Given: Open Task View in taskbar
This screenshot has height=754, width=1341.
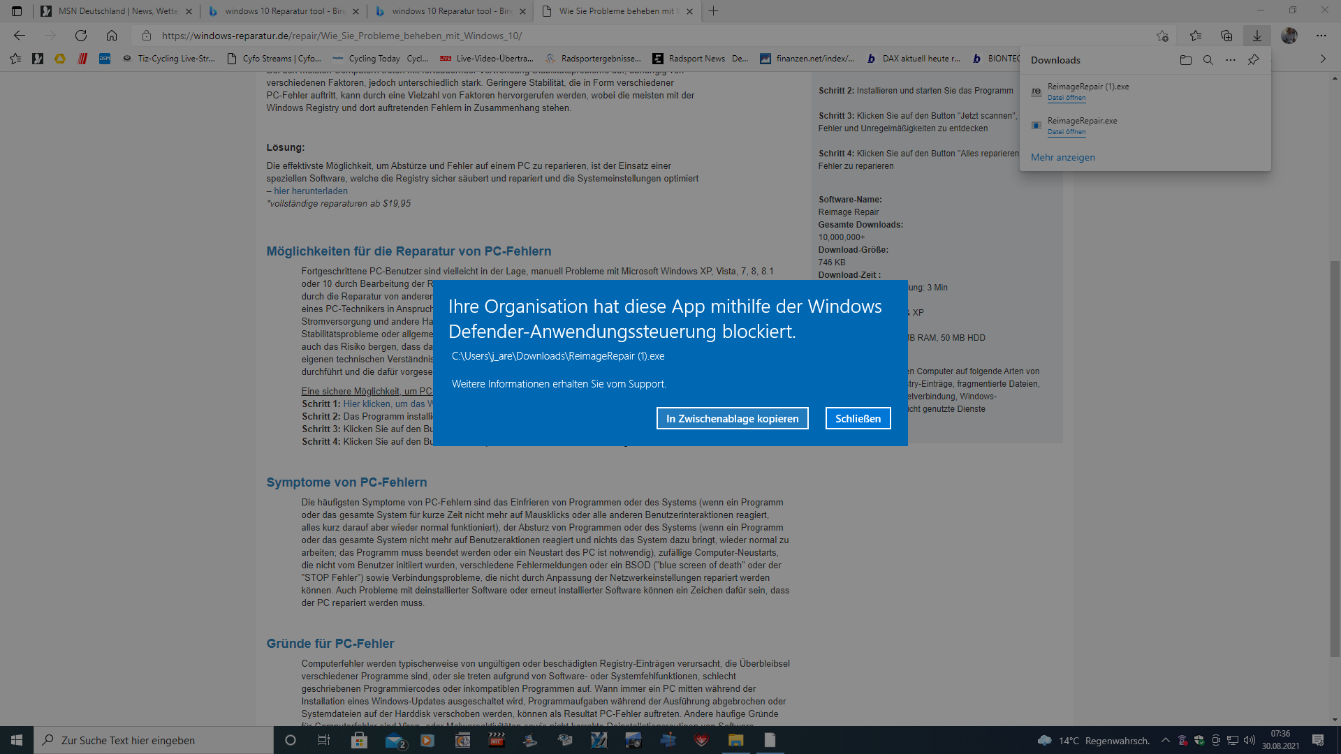Looking at the screenshot, I should pos(323,740).
